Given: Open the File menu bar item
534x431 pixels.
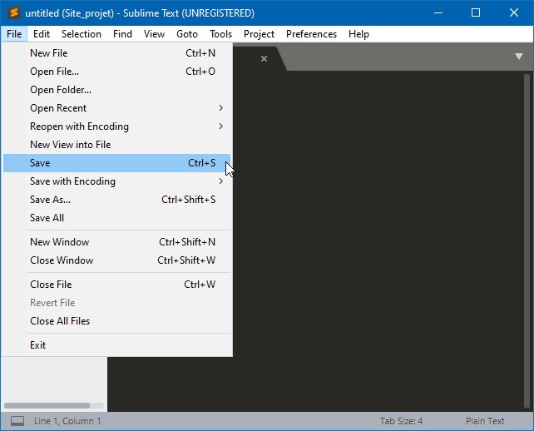Looking at the screenshot, I should tap(14, 34).
